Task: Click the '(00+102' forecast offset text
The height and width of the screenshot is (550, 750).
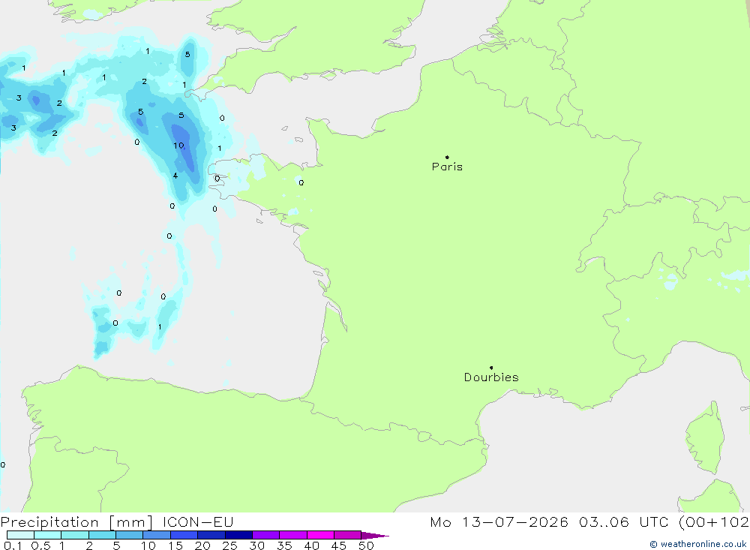Action: [714, 521]
